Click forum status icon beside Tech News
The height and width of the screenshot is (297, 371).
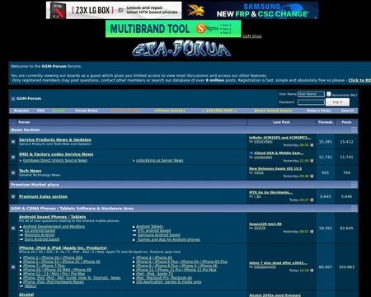tap(13, 172)
